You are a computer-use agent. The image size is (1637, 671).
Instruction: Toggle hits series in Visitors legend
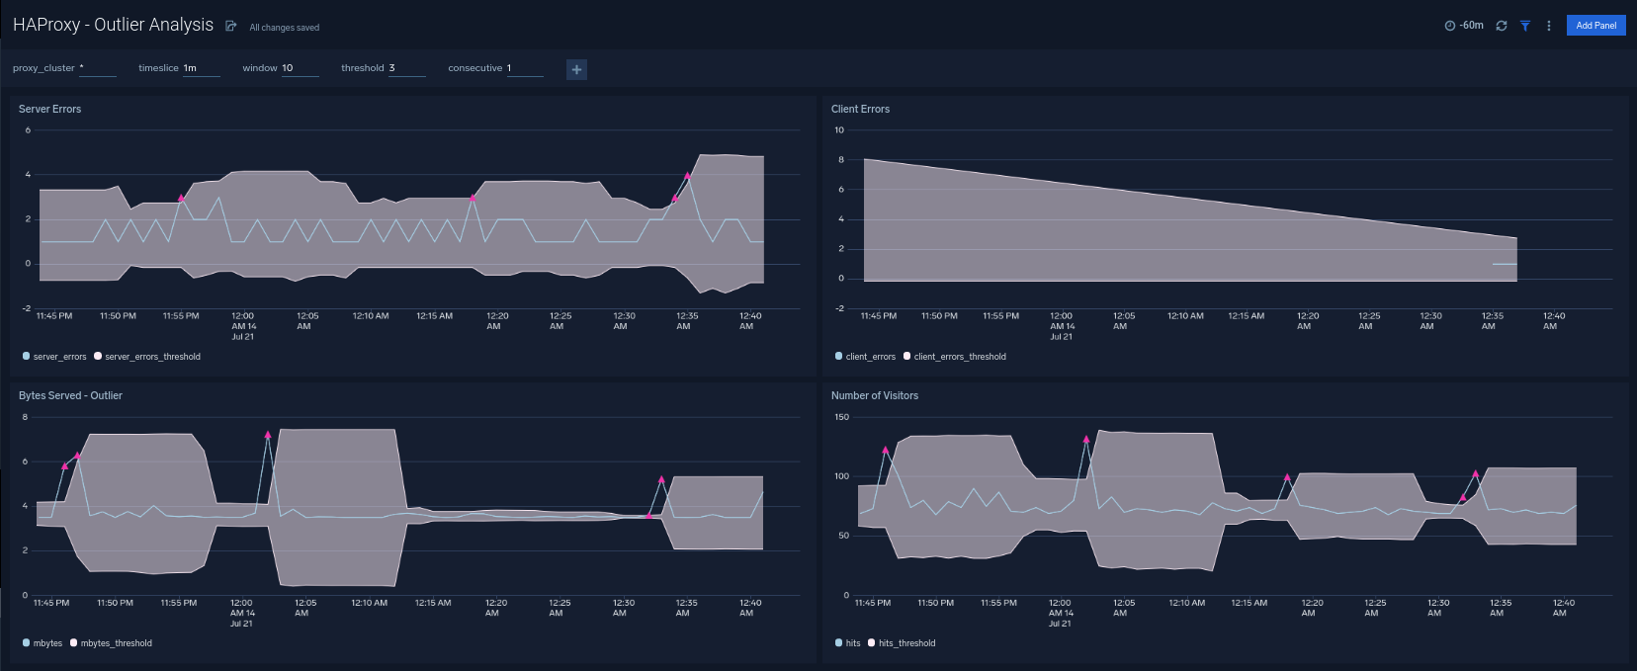pos(852,643)
